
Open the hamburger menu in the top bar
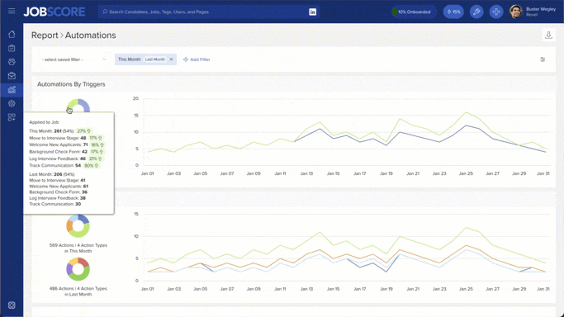click(x=12, y=11)
